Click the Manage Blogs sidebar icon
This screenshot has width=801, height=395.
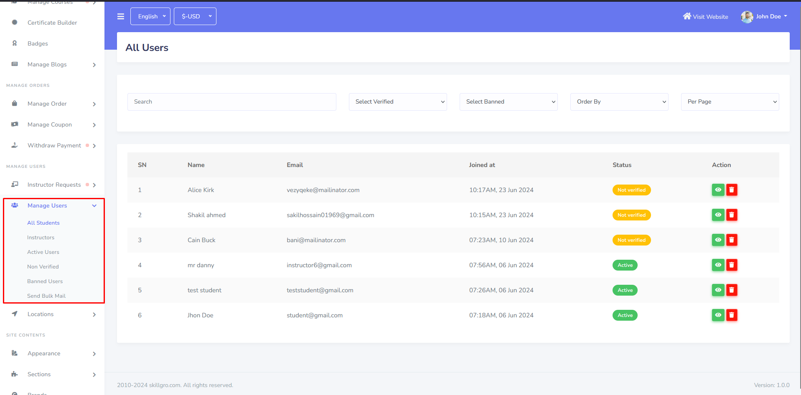point(15,64)
